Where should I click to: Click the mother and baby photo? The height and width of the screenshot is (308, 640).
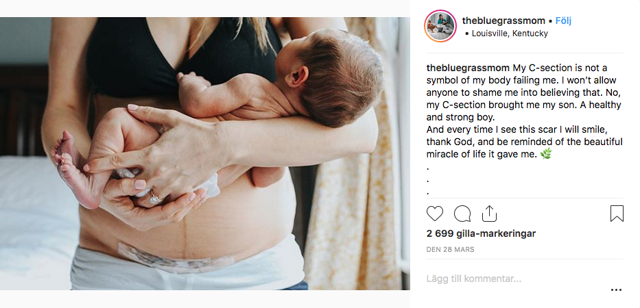pyautogui.click(x=205, y=153)
